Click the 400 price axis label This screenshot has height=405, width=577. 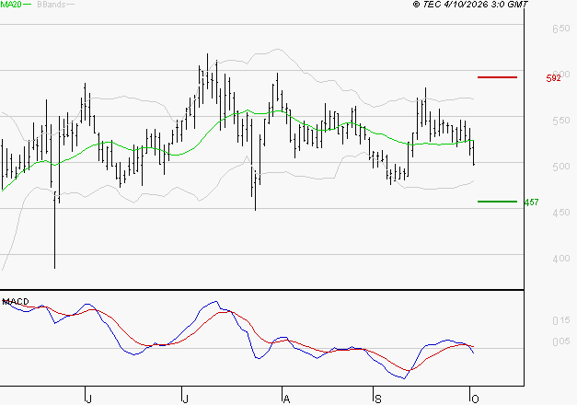[x=561, y=259]
